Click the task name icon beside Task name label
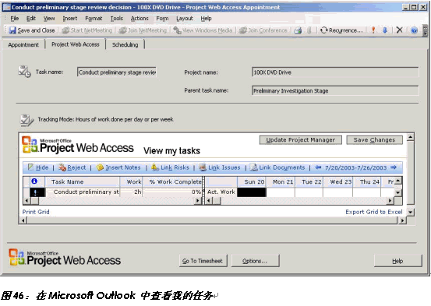 [x=24, y=72]
